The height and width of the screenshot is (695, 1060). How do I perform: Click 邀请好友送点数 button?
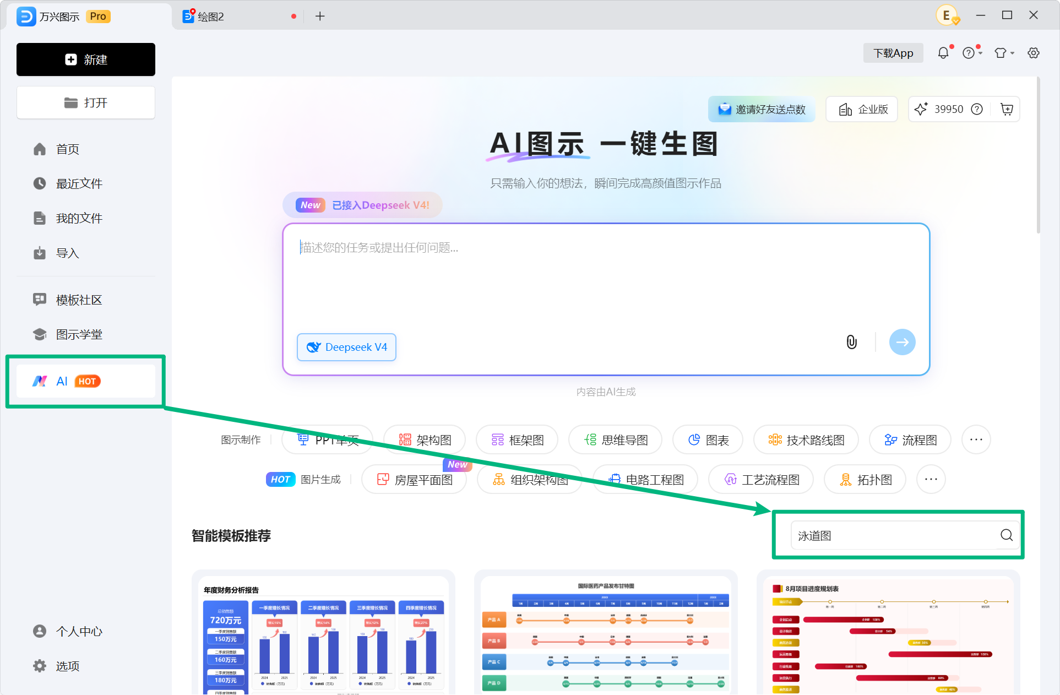[x=762, y=109]
